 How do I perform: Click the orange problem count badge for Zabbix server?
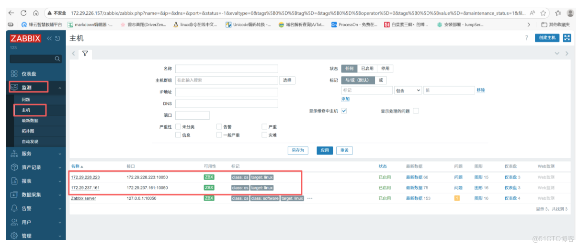click(457, 198)
